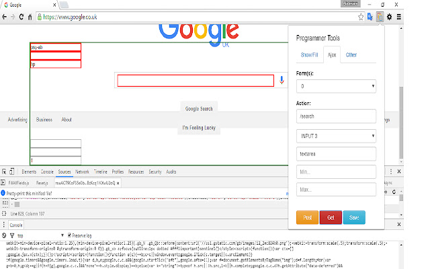Close the rs=ACT90oF source file tab

pyautogui.click(x=118, y=183)
